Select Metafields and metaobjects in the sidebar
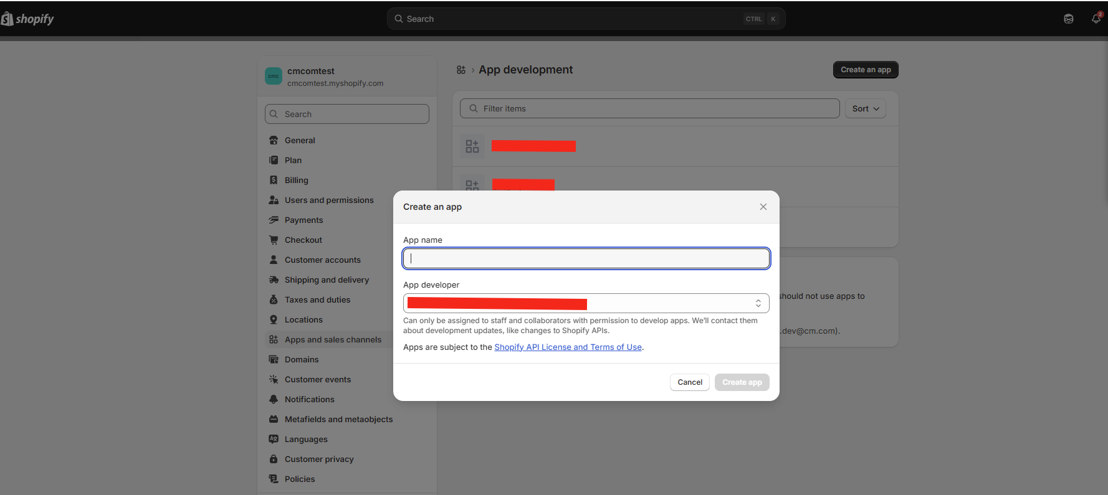Image resolution: width=1108 pixels, height=495 pixels. pyautogui.click(x=338, y=419)
